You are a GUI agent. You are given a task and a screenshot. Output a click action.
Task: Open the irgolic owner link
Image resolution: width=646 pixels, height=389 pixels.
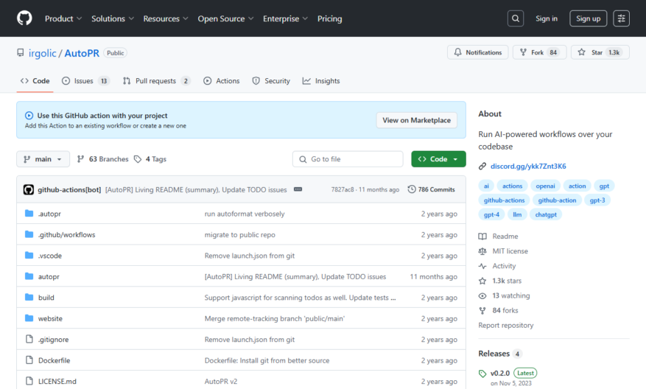(43, 53)
